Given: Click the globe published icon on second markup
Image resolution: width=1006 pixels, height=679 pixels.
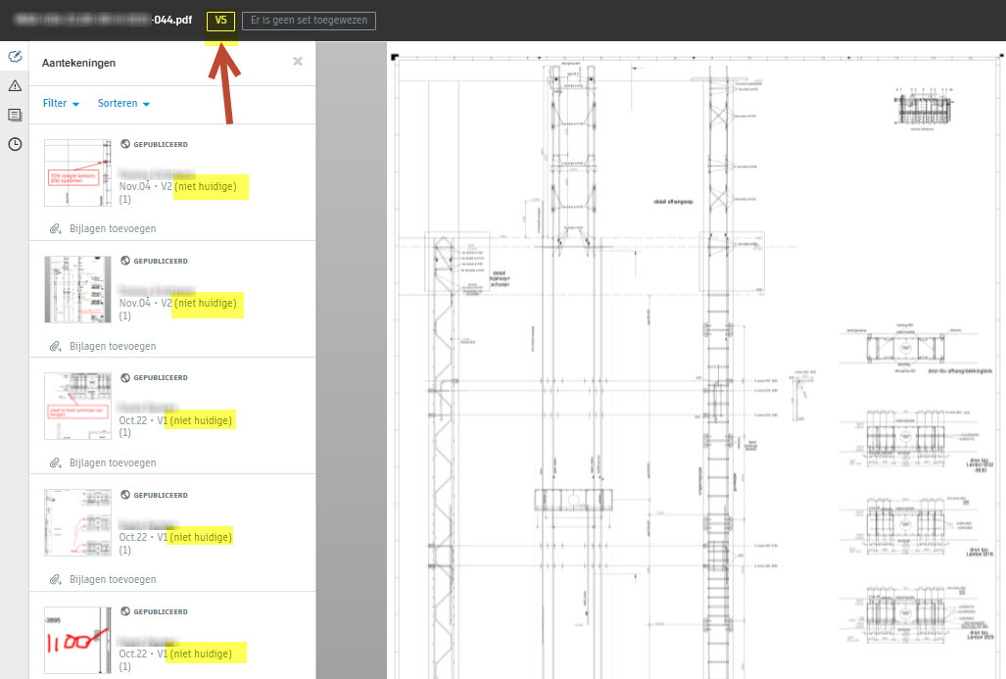Looking at the screenshot, I should pos(125,261).
